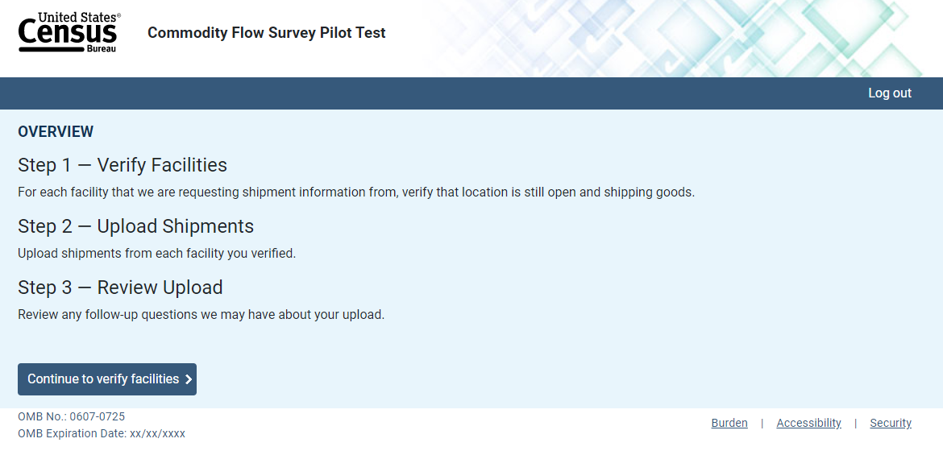Click the Step 2 — Upload Shipments heading
The height and width of the screenshot is (451, 943).
[135, 226]
